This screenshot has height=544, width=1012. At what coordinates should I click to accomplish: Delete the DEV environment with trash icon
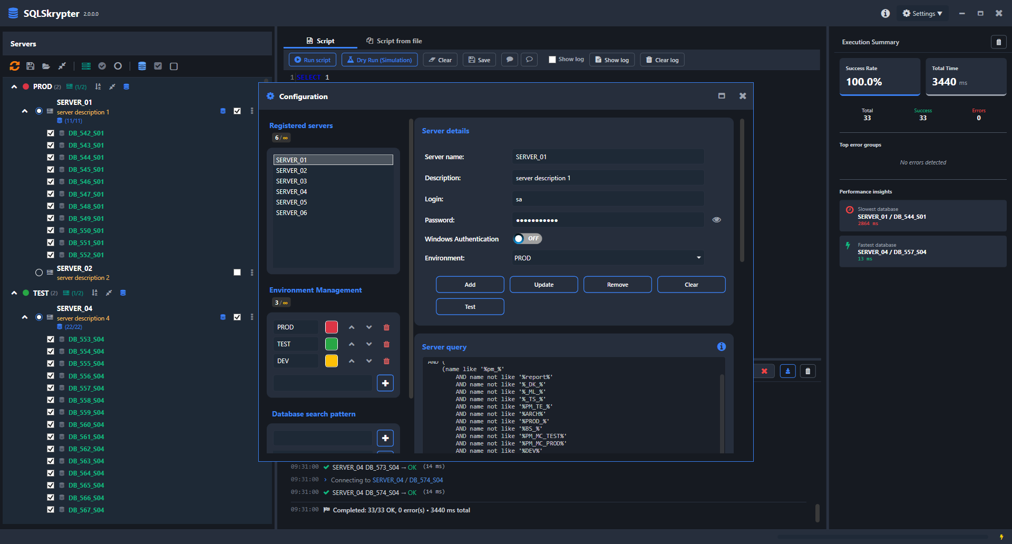click(386, 361)
